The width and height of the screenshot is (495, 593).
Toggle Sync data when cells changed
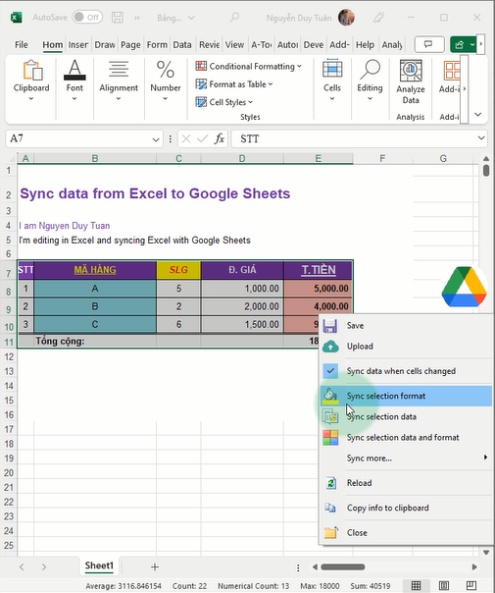coord(406,371)
